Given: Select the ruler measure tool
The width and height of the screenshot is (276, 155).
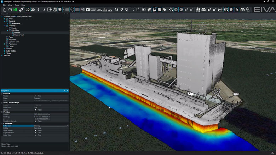Looking at the screenshot, I should (93, 10).
